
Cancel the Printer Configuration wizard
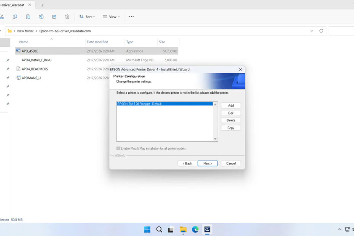click(231, 163)
